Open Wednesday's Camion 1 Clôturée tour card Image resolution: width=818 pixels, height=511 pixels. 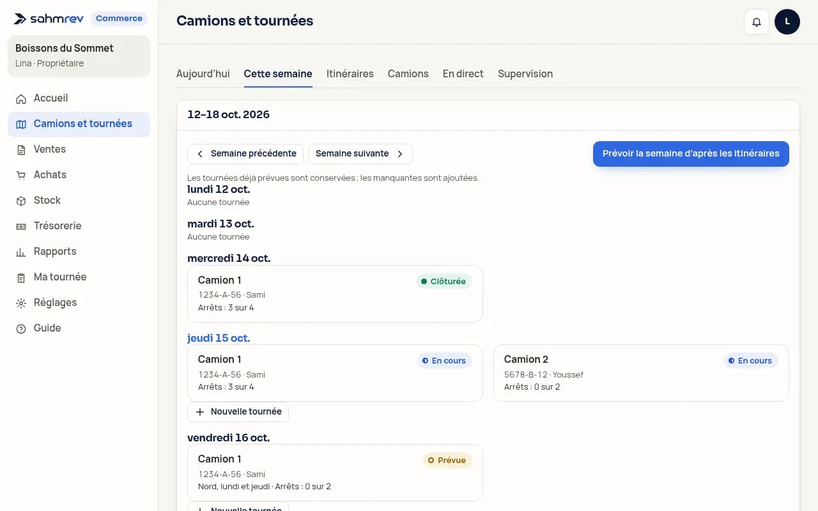pyautogui.click(x=335, y=294)
